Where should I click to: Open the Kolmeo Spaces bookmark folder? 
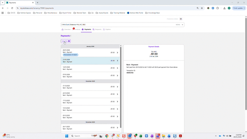24,13
